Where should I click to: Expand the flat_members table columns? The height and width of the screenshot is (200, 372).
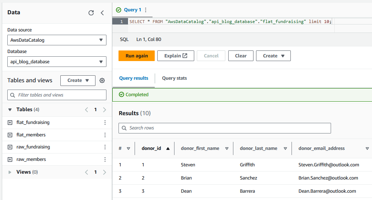tap(10, 135)
